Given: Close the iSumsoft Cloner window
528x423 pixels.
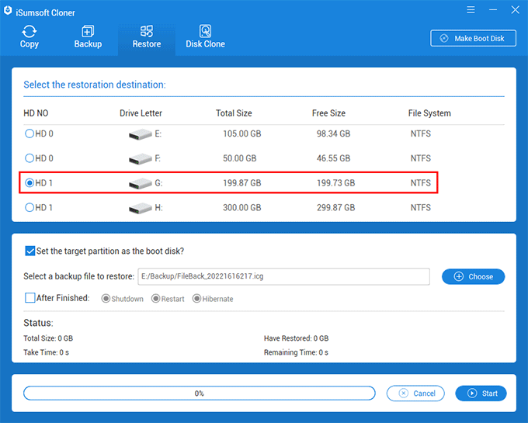Looking at the screenshot, I should pos(516,10).
